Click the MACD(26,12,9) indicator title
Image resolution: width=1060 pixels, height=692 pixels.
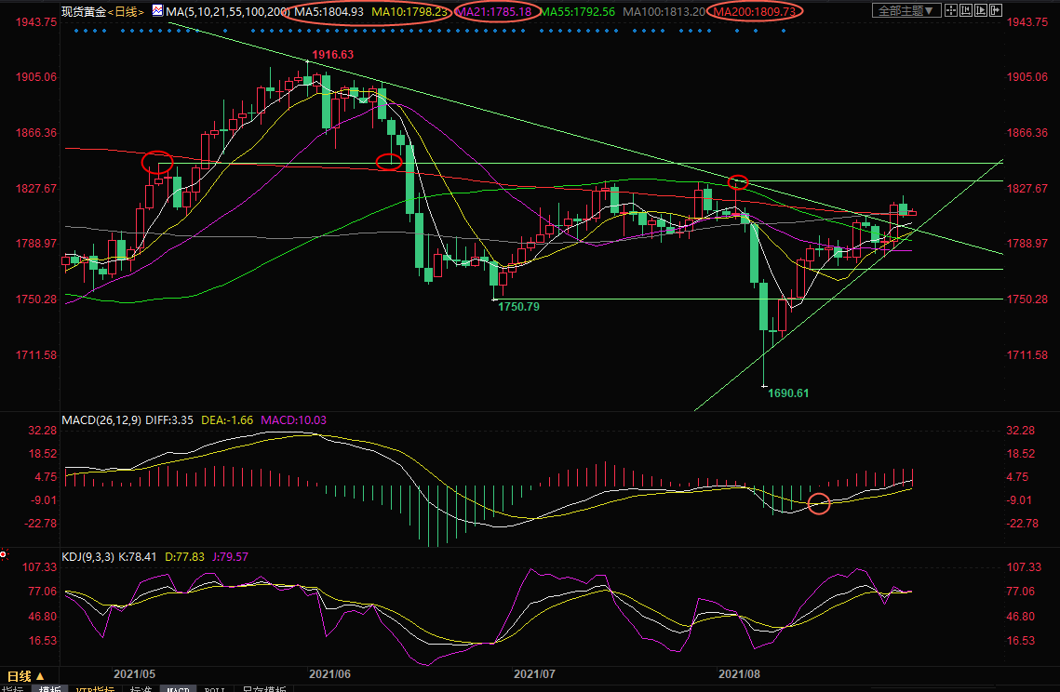(x=100, y=420)
